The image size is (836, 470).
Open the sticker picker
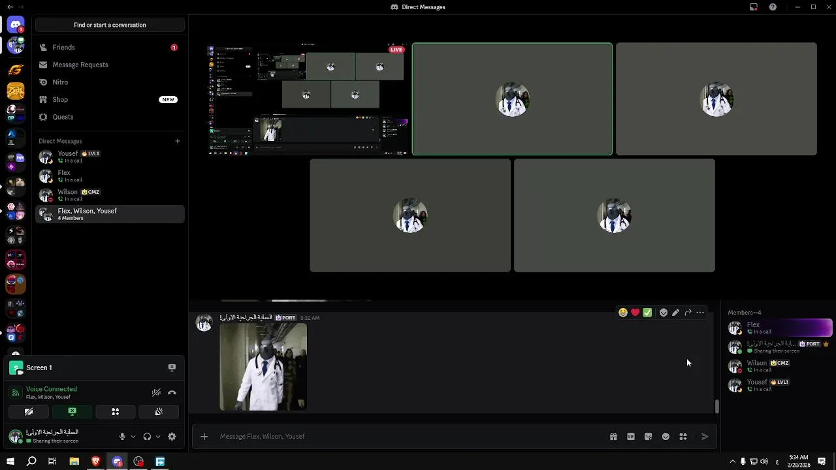click(x=648, y=437)
